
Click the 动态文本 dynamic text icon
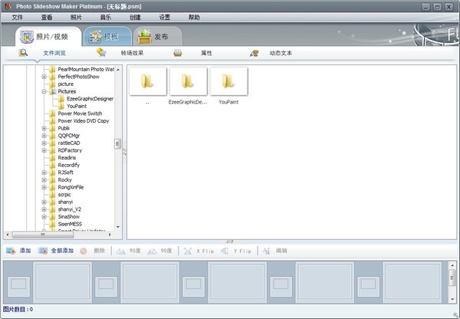pos(254,53)
